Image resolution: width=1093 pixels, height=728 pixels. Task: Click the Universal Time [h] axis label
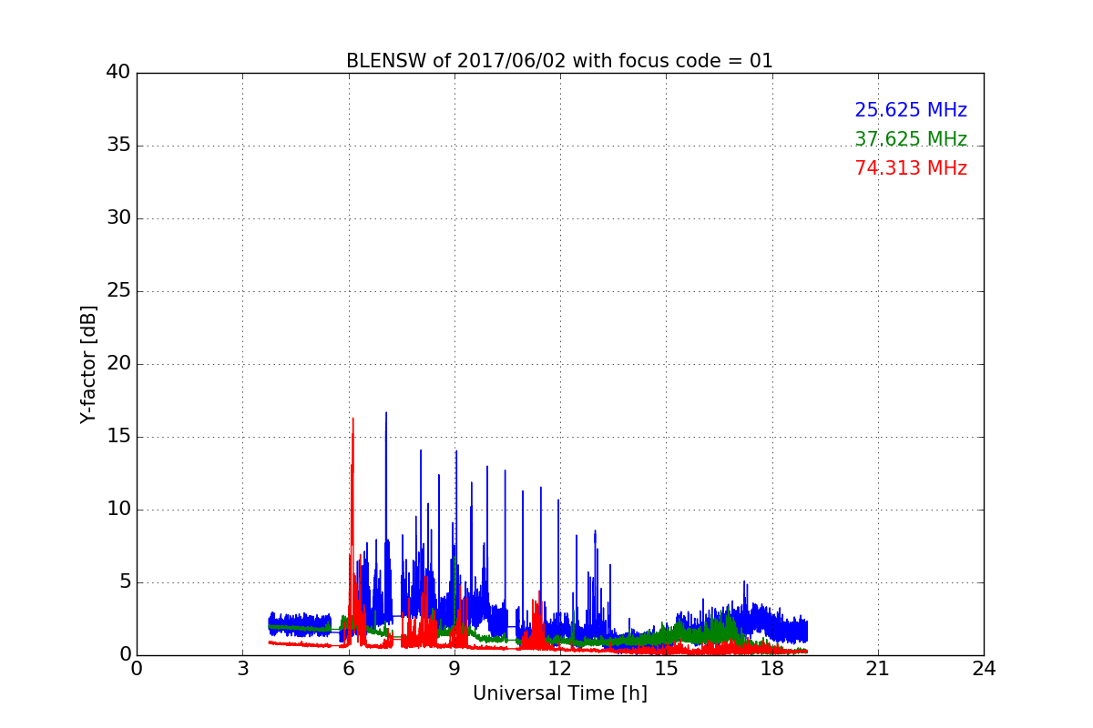click(559, 693)
